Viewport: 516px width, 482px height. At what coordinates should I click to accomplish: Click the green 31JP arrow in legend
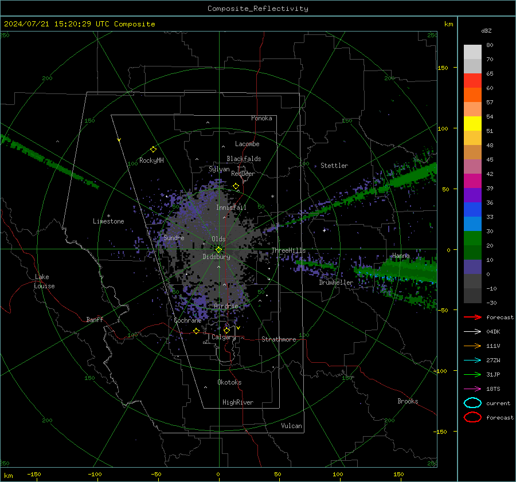472,374
